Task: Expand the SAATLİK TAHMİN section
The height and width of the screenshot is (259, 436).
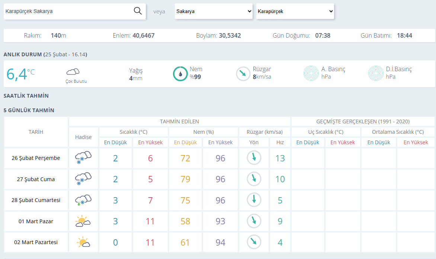Action: click(x=26, y=96)
